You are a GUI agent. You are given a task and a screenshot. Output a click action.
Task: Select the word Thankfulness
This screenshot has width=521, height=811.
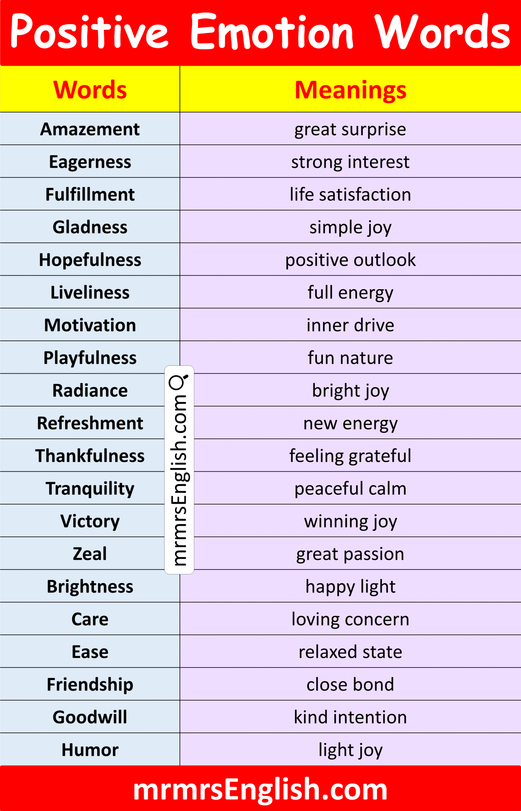click(x=90, y=456)
